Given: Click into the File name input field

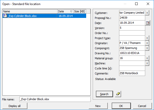Looking at the screenshot, I should (x=55, y=99).
